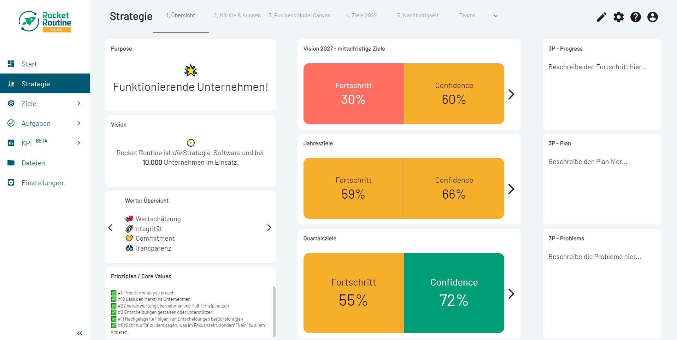The image size is (677, 340).
Task: Open the 3. Business Model Canvas tab
Action: [x=299, y=16]
